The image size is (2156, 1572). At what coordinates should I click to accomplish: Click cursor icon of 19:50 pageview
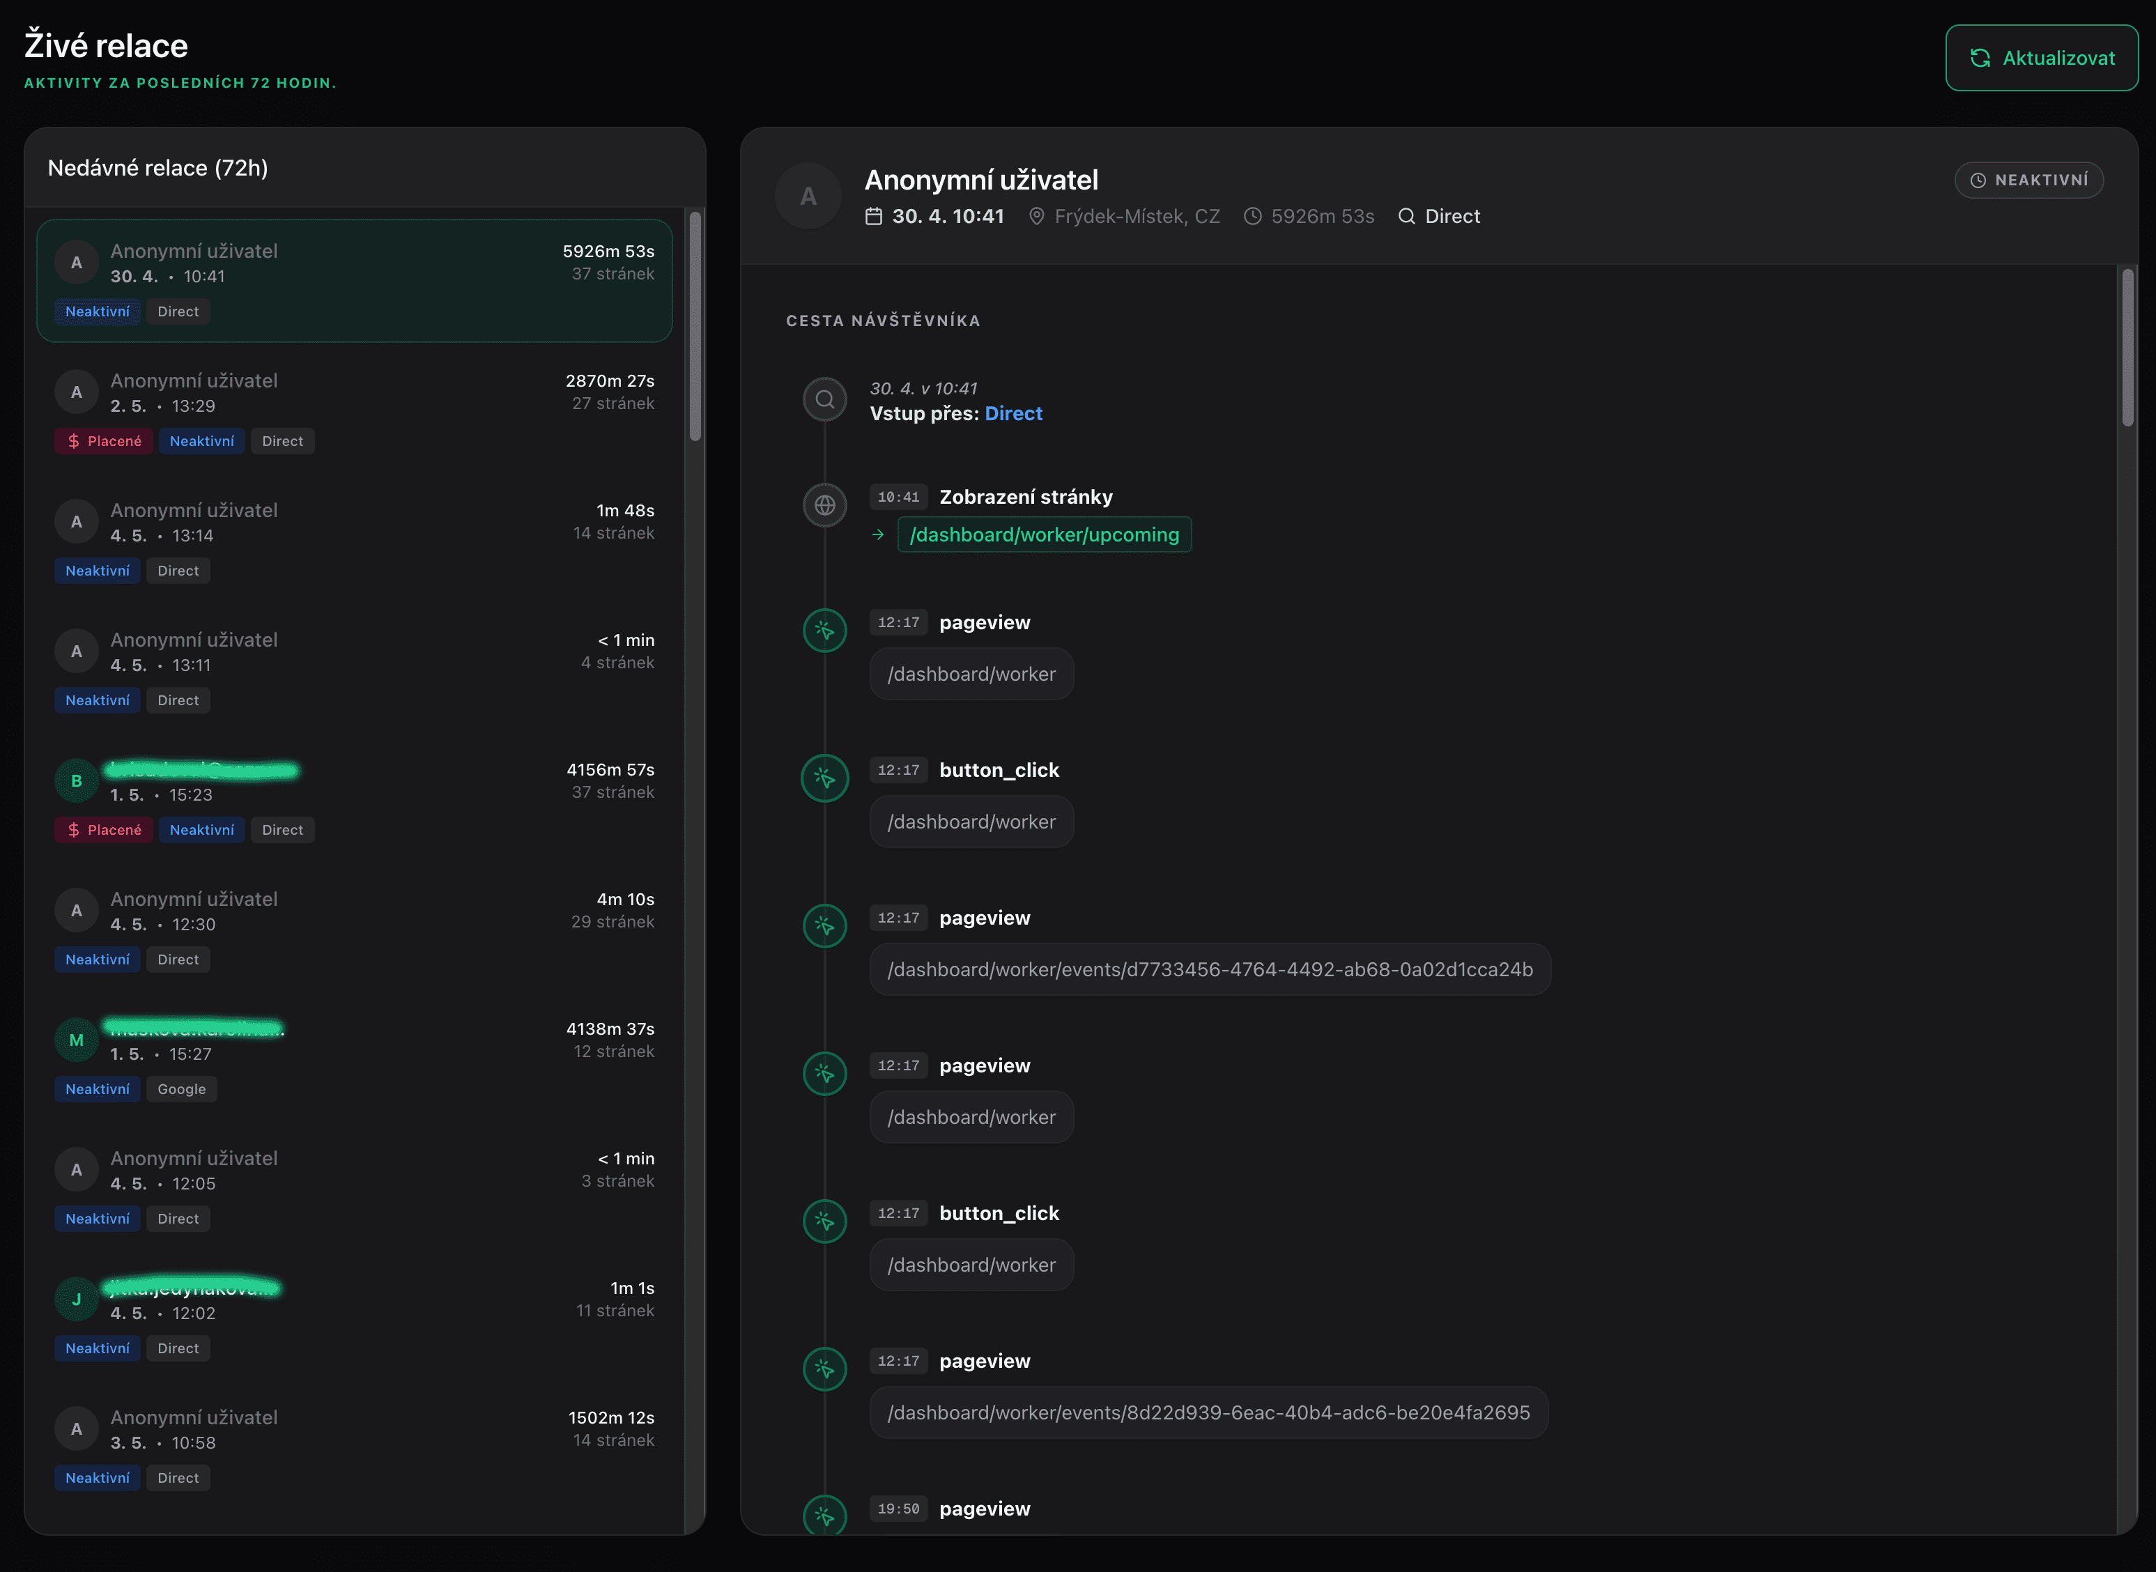coord(825,1517)
